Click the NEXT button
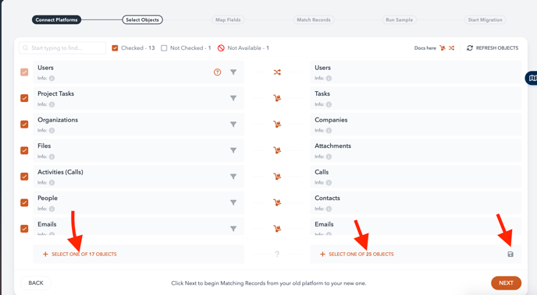This screenshot has height=295, width=537. [x=507, y=283]
